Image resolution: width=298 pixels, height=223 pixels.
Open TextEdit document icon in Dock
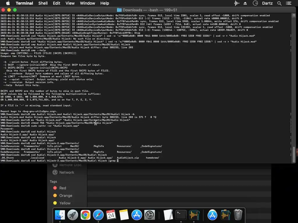168,215
